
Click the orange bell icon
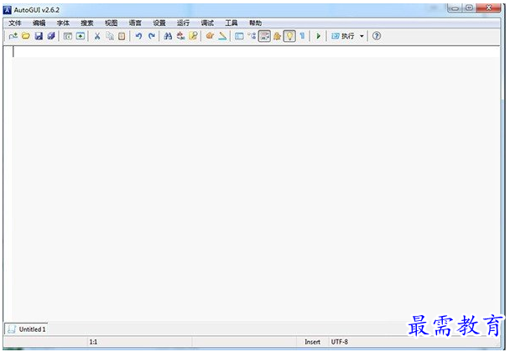[x=277, y=36]
